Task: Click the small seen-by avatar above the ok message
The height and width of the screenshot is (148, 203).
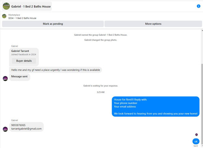Action: (197, 135)
